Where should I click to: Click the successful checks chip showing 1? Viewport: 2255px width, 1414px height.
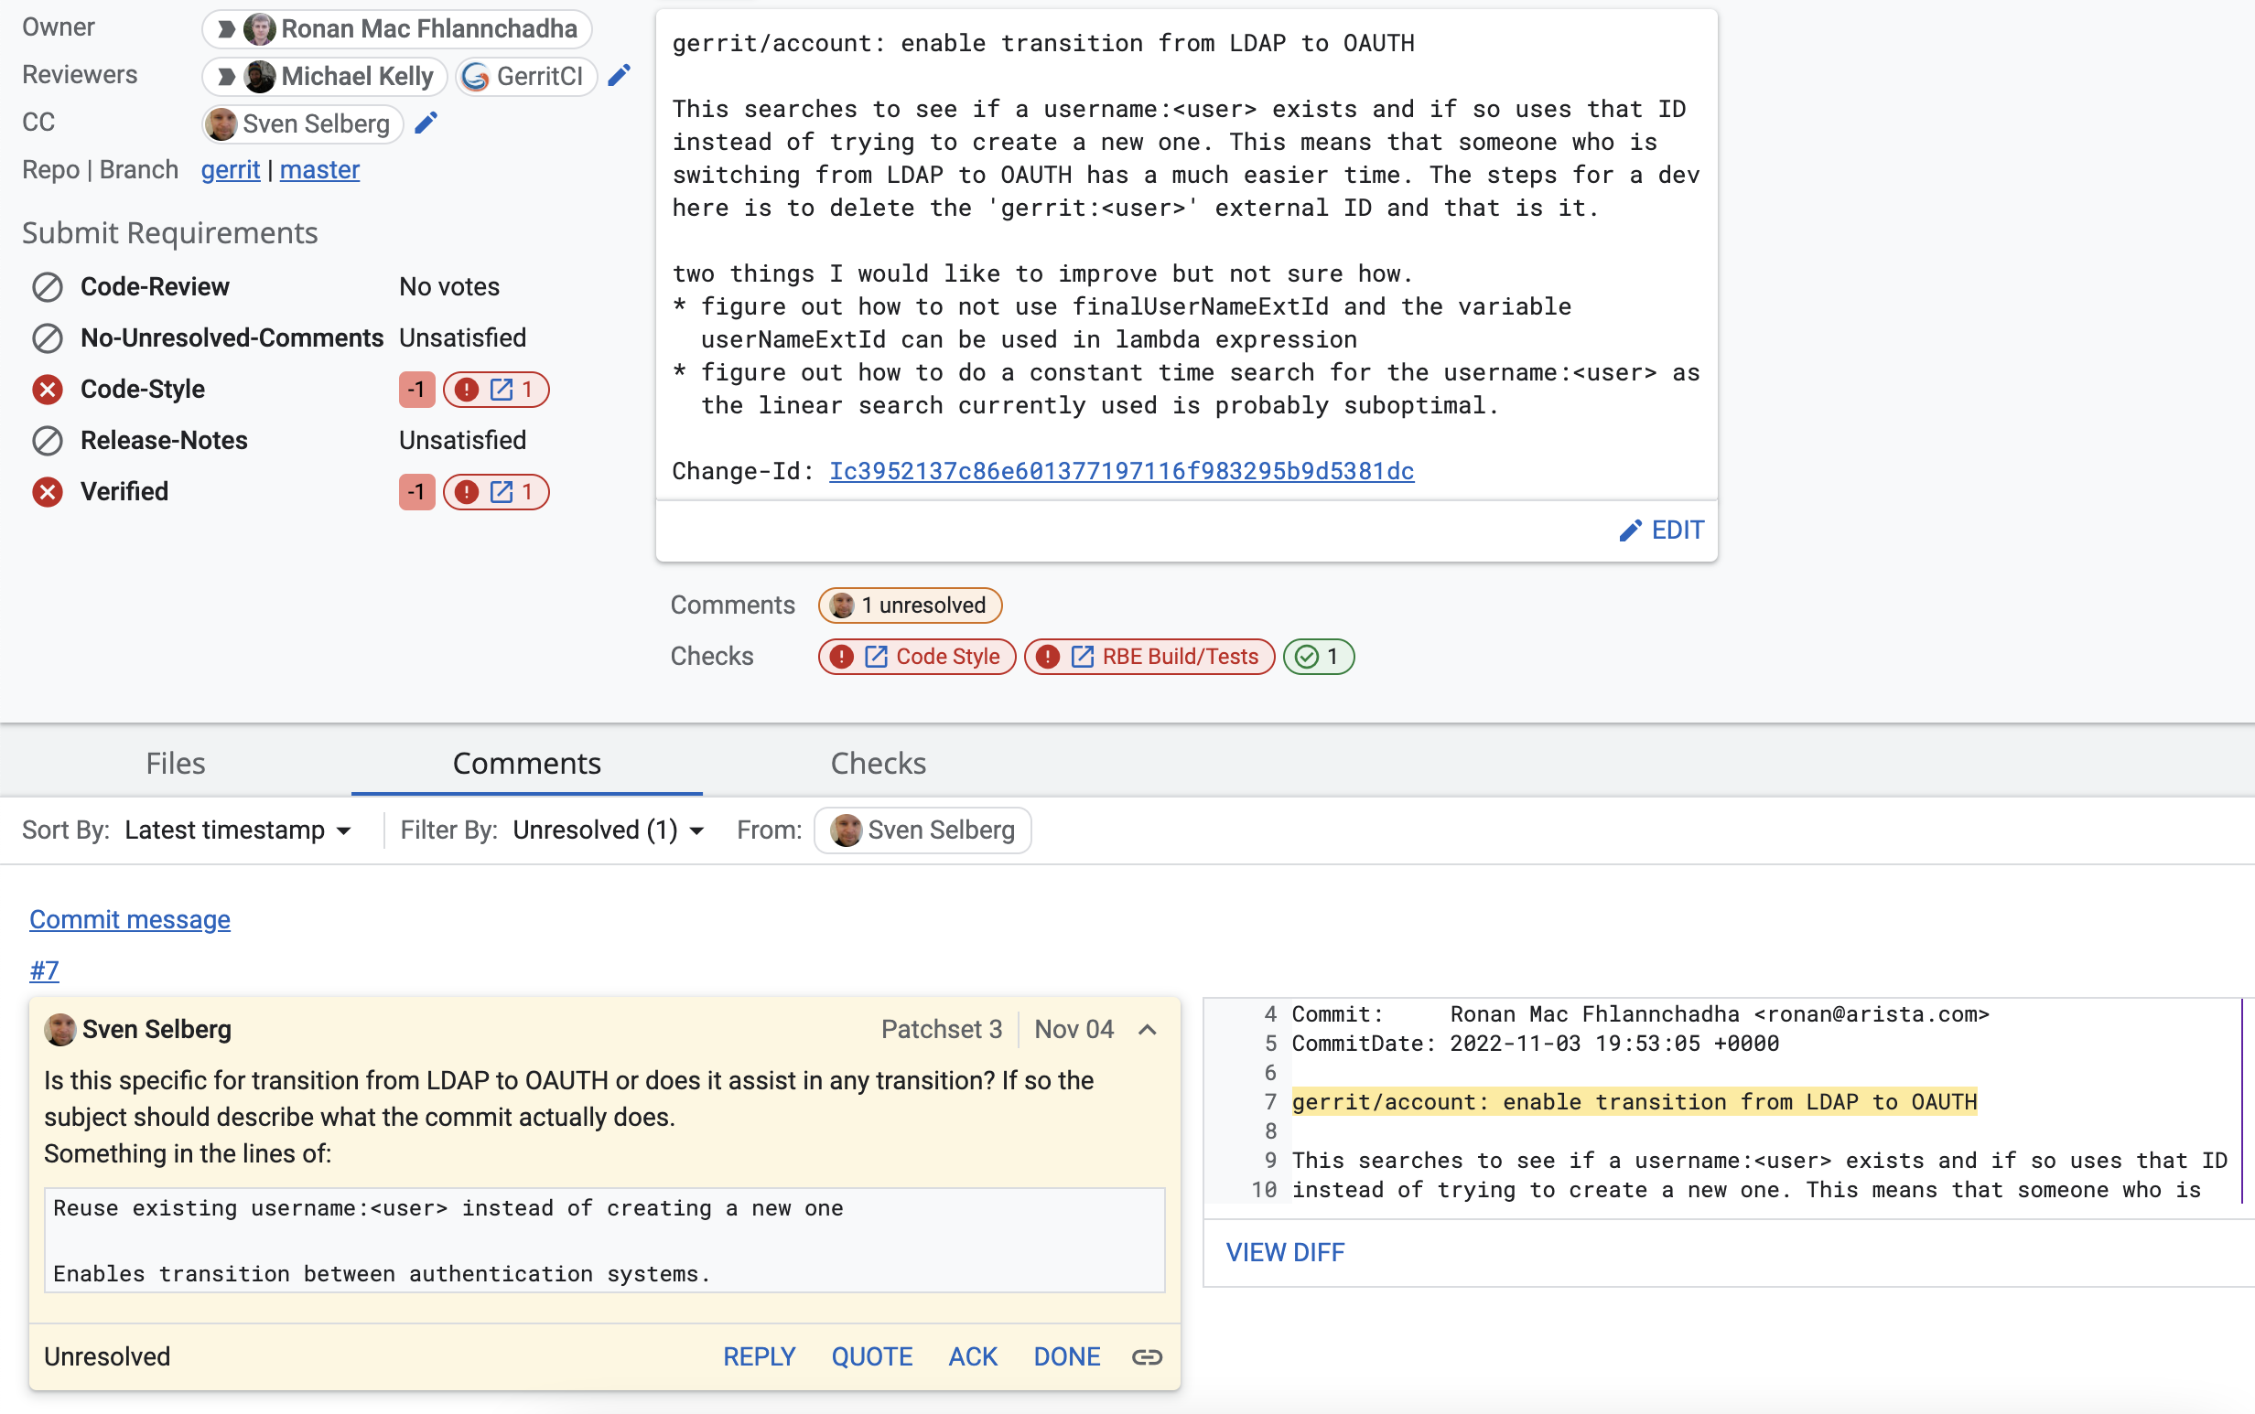coord(1319,657)
